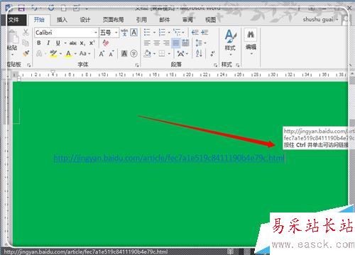Screen dimensions: 355x255
Task: Click the phonetic guide icon
Action: pyautogui.click(x=124, y=33)
